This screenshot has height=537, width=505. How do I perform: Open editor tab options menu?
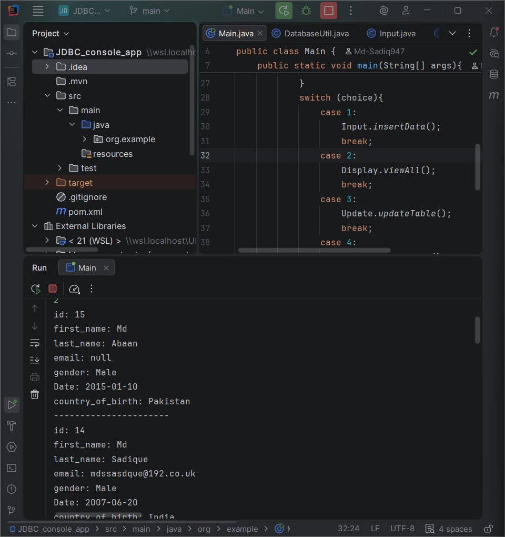tap(469, 33)
